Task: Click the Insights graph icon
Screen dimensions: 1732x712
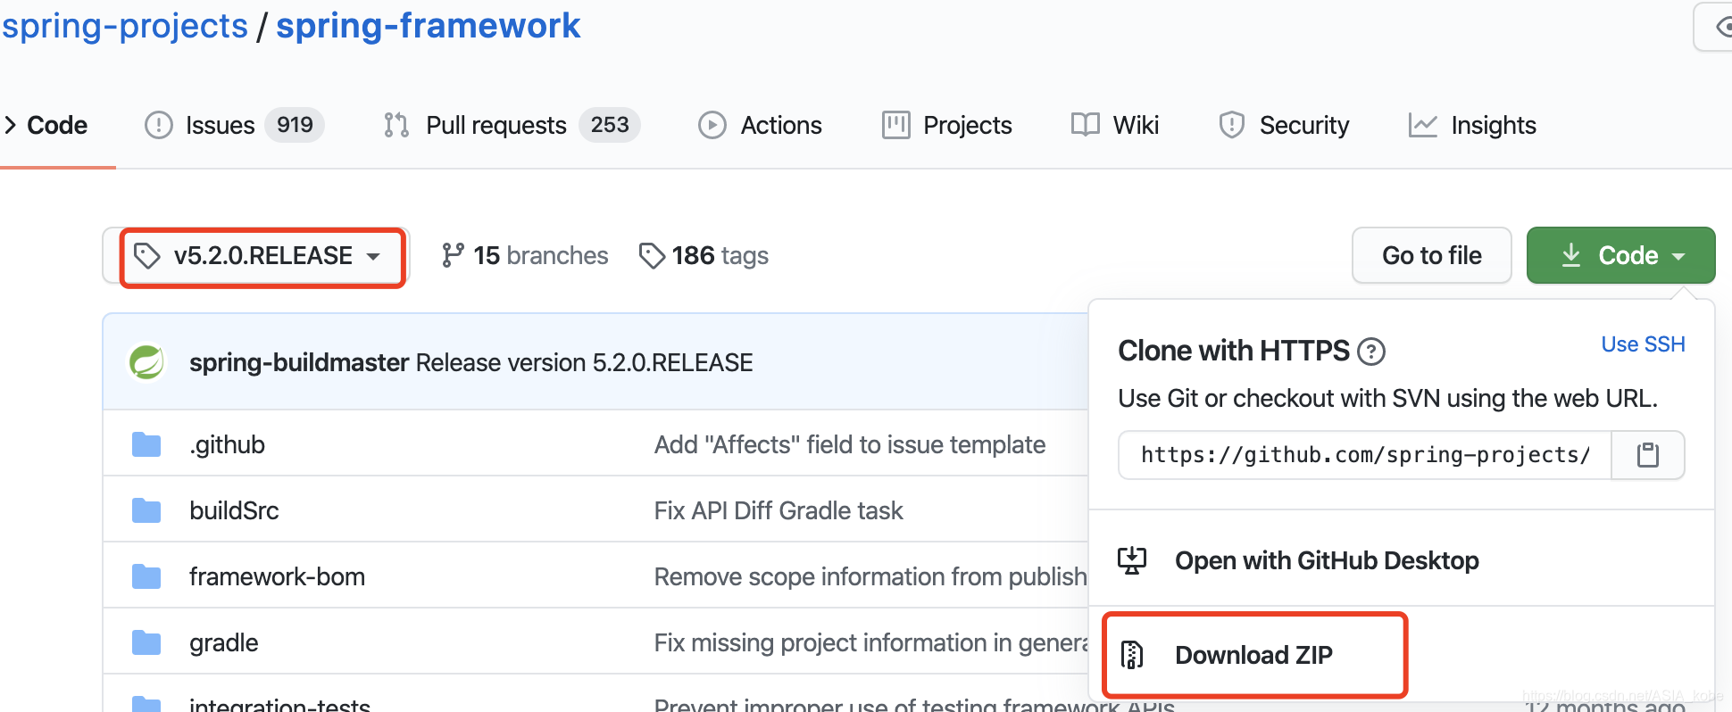Action: tap(1422, 125)
